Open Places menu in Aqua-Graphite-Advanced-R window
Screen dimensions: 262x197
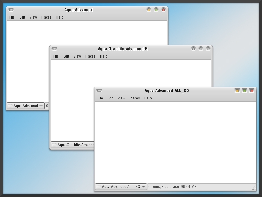tap(91, 56)
